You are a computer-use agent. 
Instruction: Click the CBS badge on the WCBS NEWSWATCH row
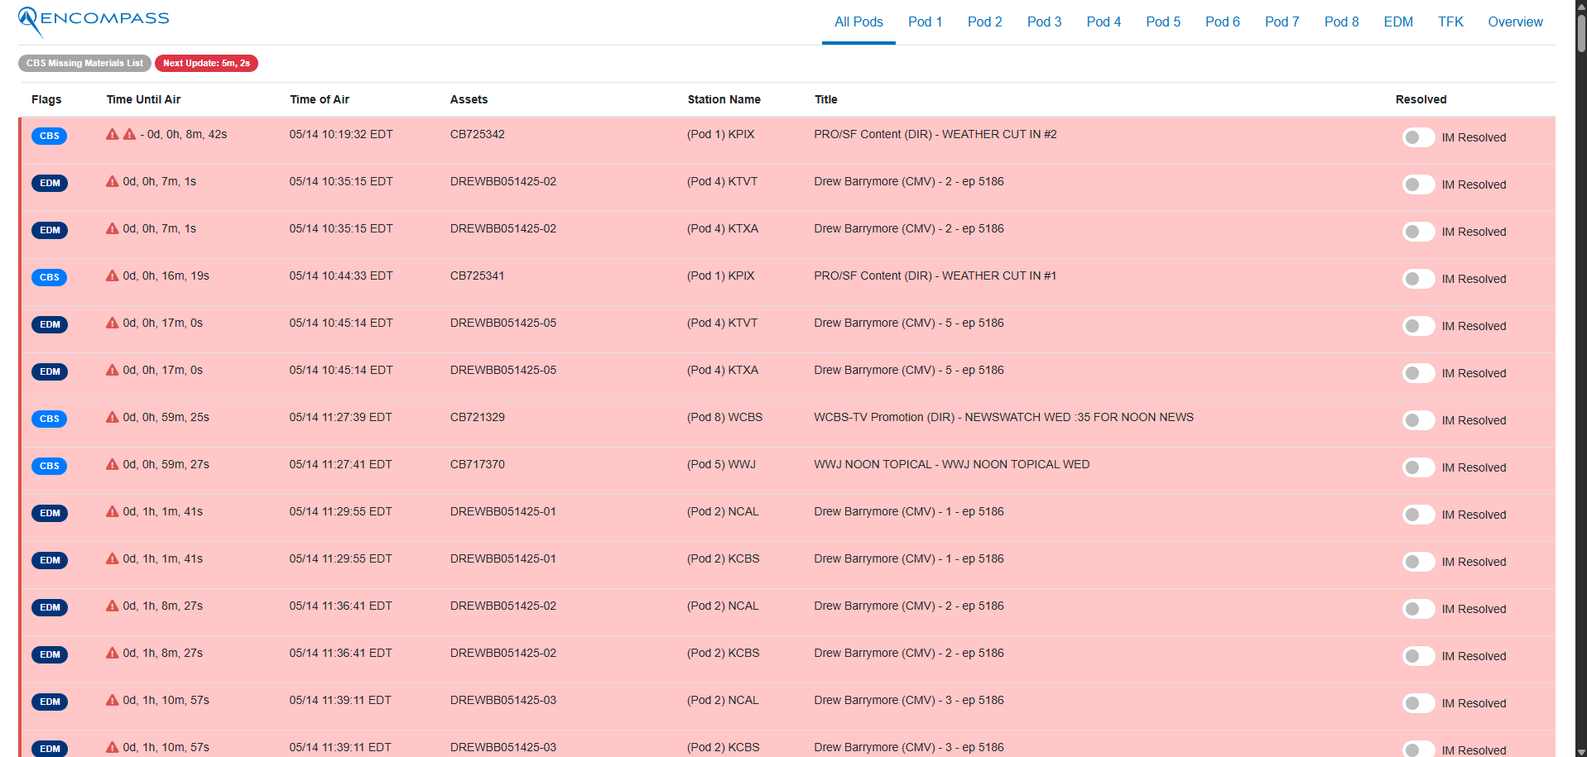point(49,419)
